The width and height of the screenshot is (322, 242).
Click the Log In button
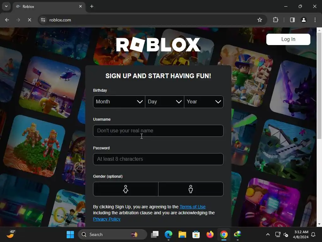(x=288, y=39)
